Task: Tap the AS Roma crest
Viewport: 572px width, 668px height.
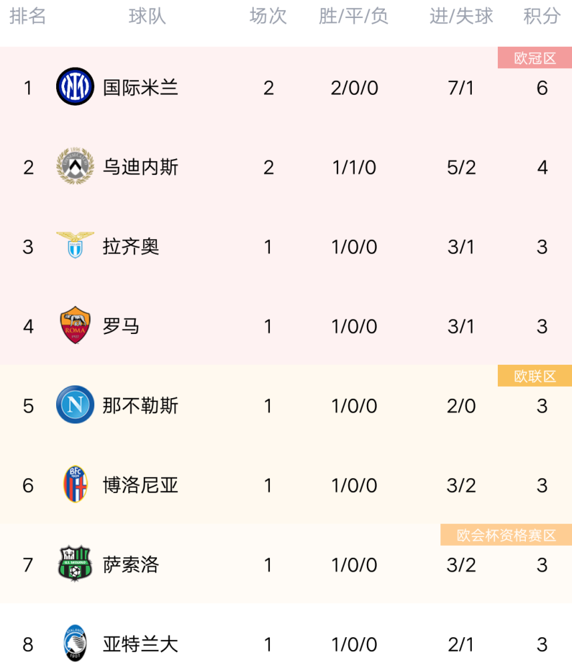Action: click(x=75, y=325)
